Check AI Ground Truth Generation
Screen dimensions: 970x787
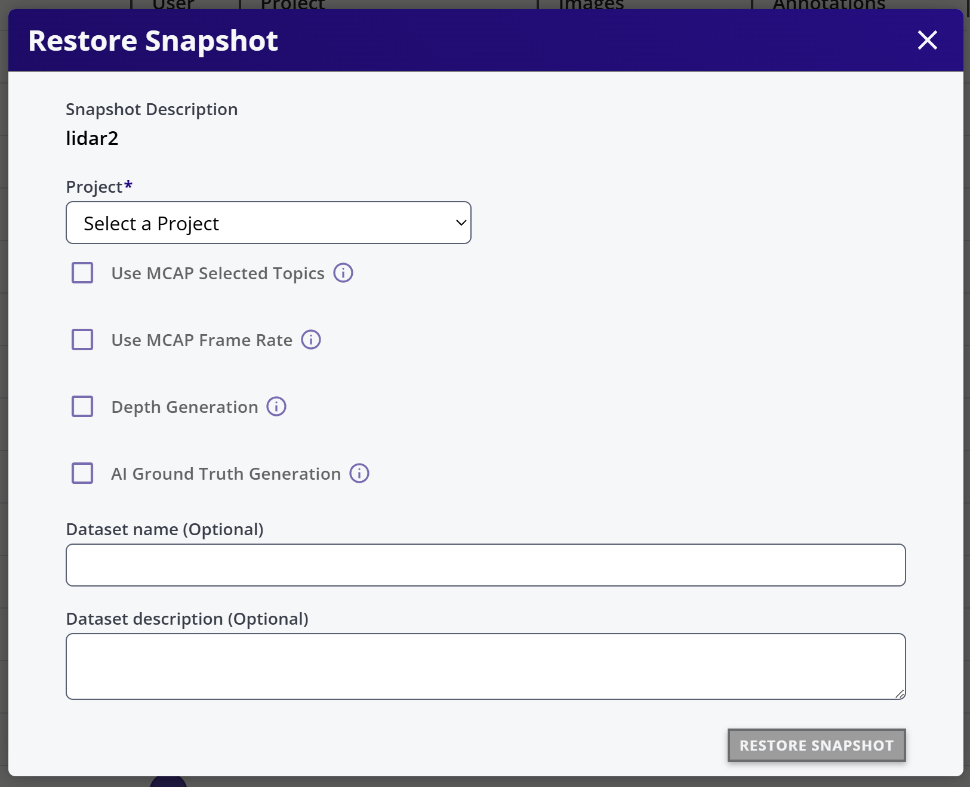[x=82, y=473]
